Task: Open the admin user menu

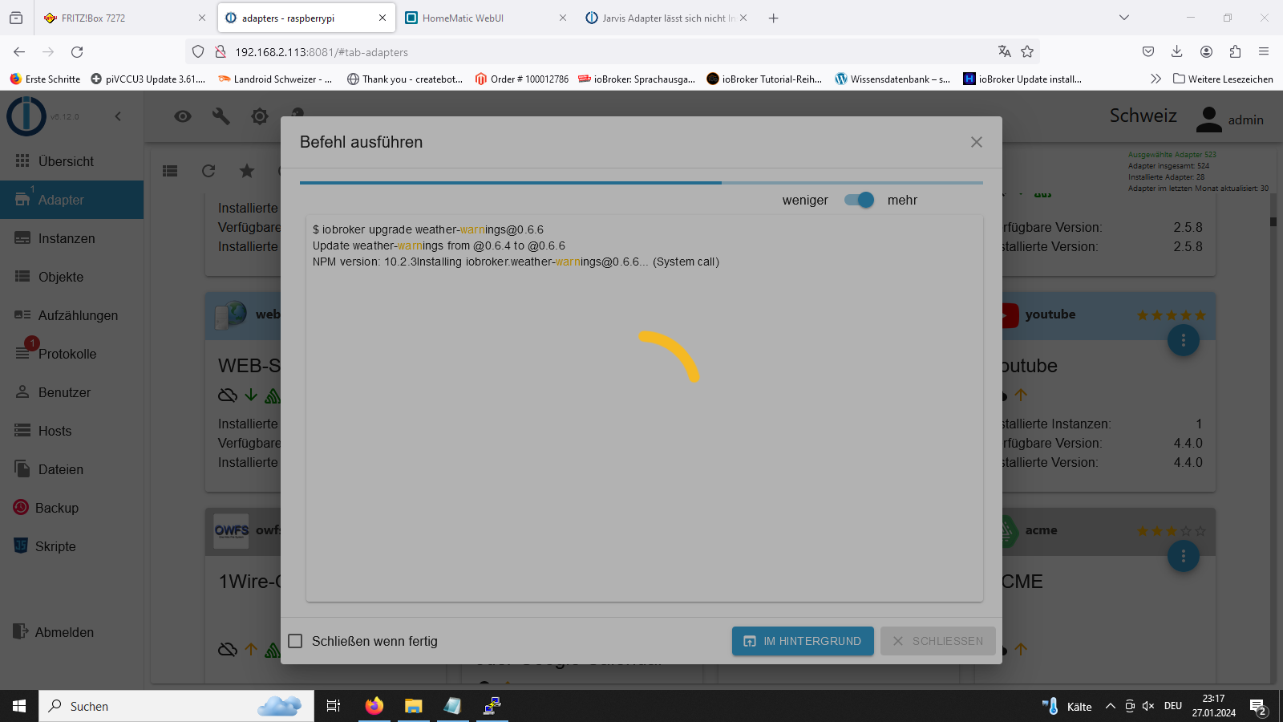Action: pos(1229,120)
